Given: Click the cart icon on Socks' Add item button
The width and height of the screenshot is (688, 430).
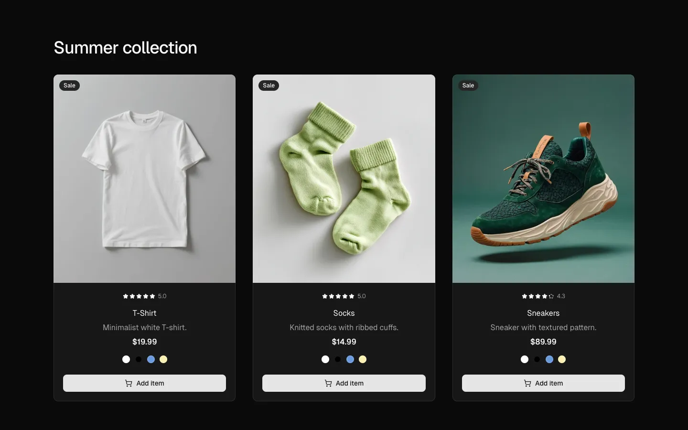Looking at the screenshot, I should tap(328, 383).
